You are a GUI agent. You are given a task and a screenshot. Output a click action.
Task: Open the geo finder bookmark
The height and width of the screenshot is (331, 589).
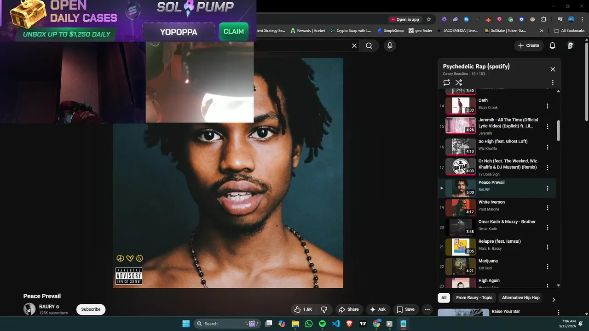420,31
